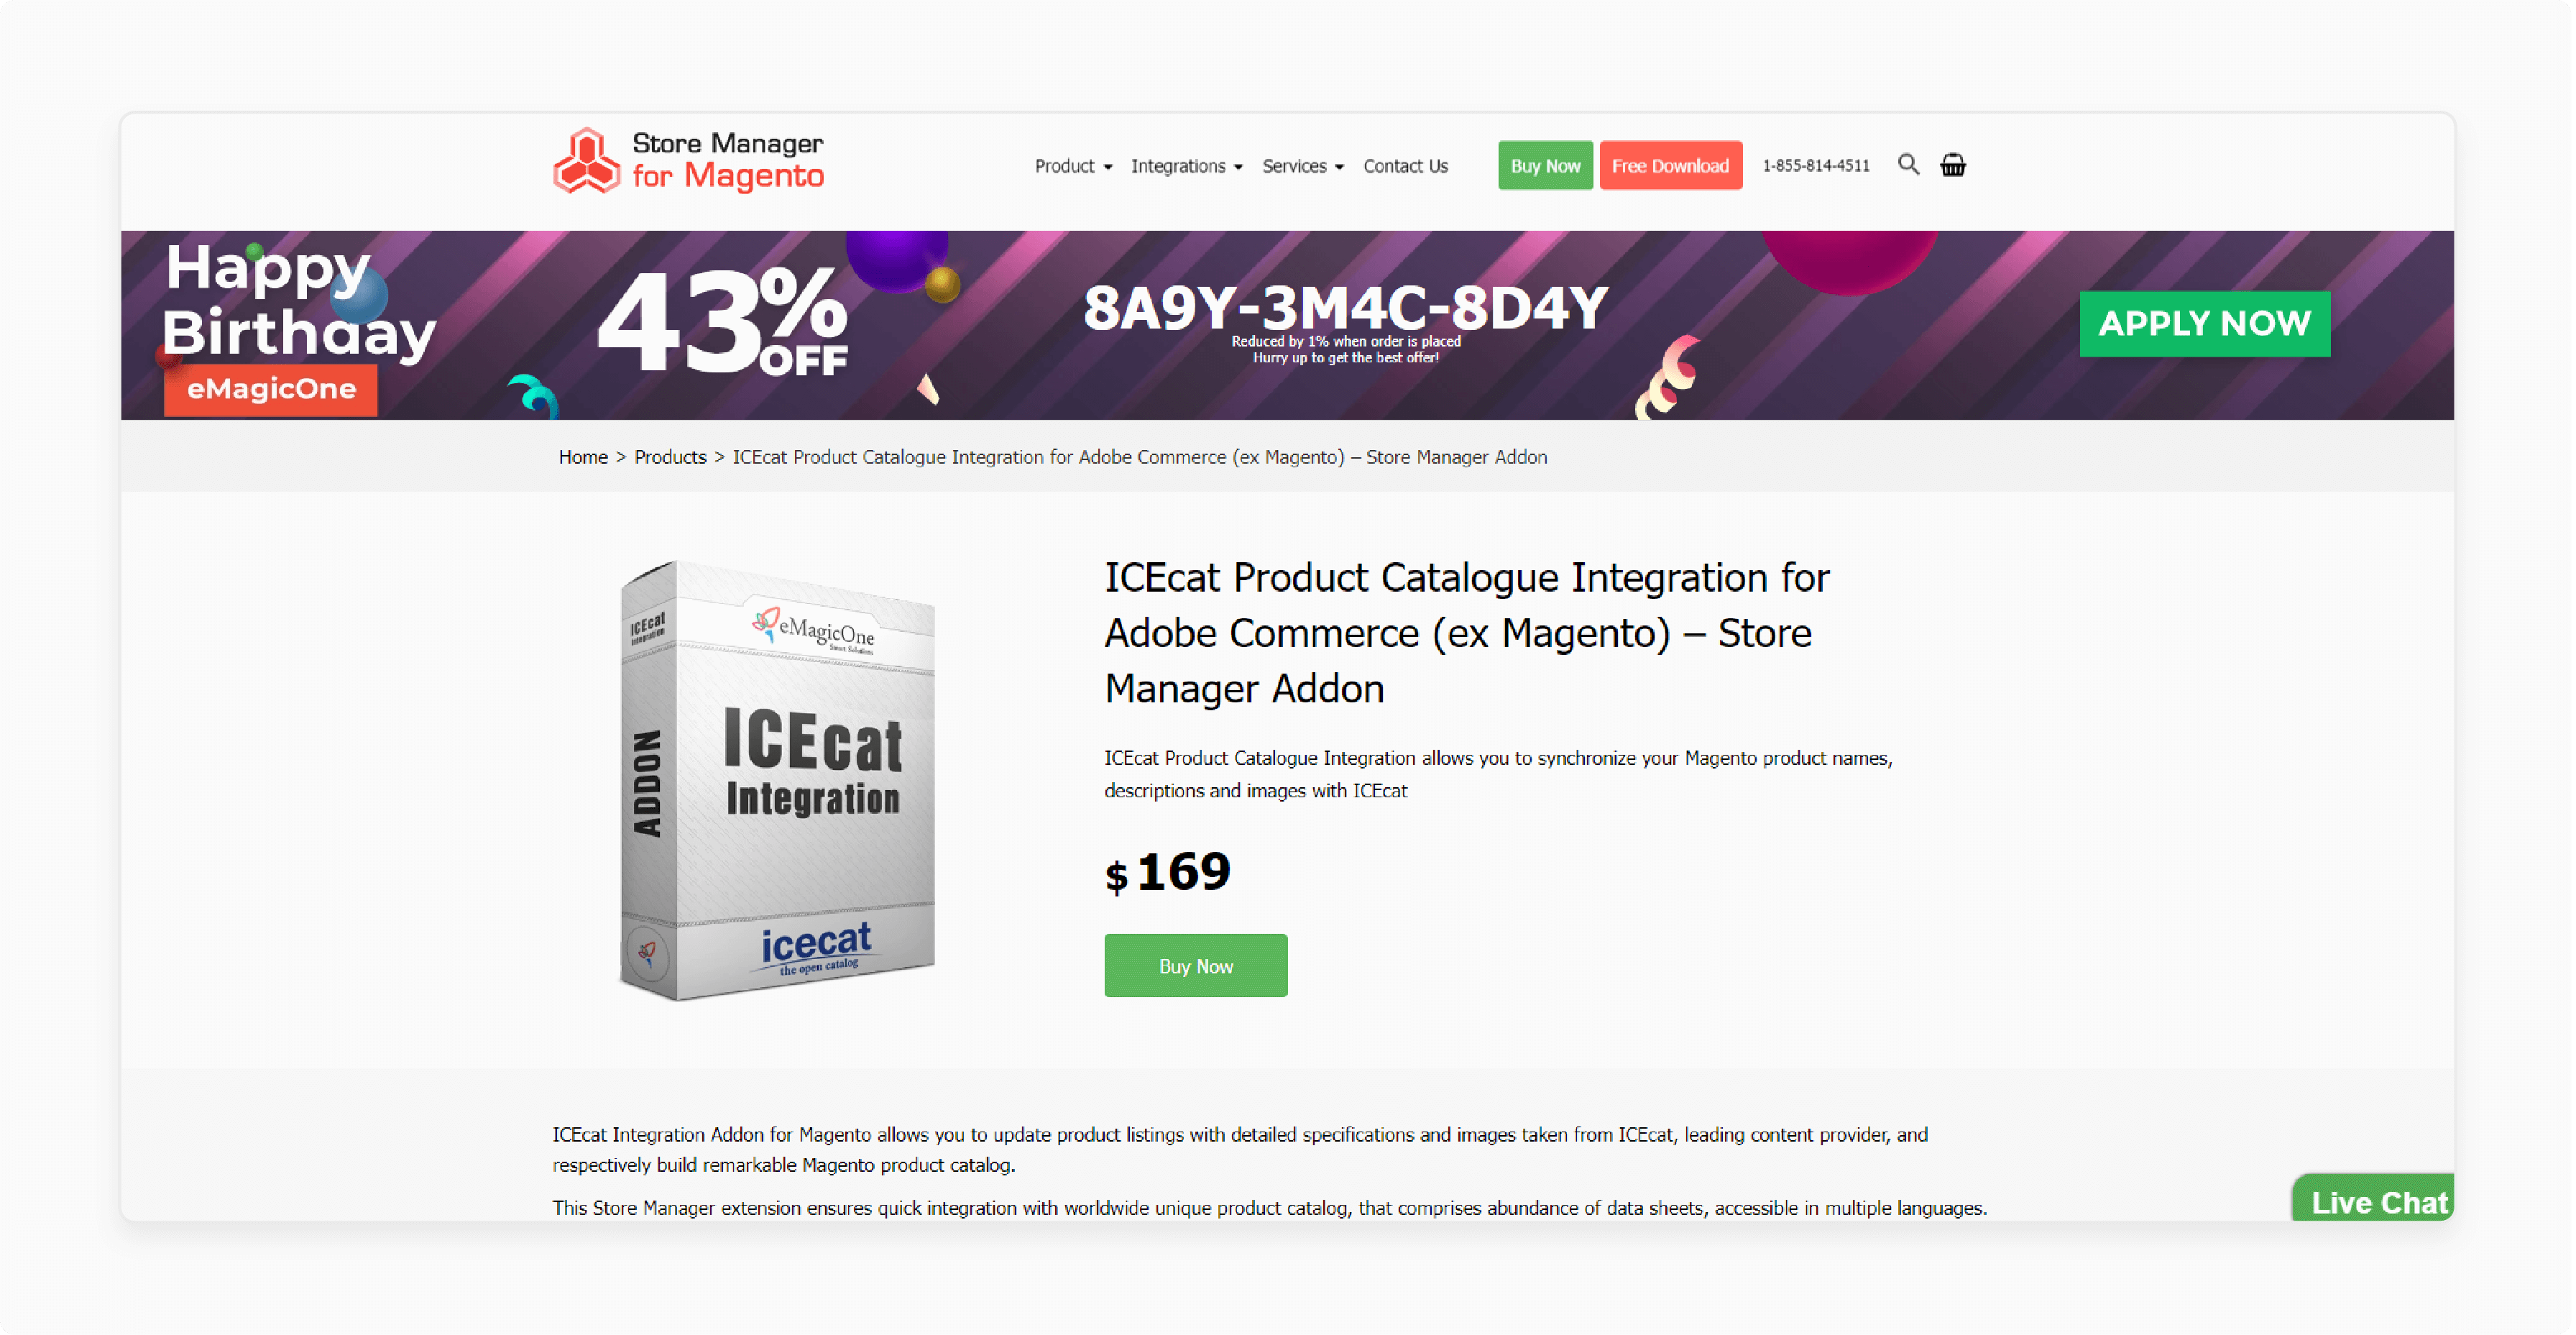Select the Contact Us menu item
This screenshot has height=1335, width=2576.
click(x=1405, y=165)
